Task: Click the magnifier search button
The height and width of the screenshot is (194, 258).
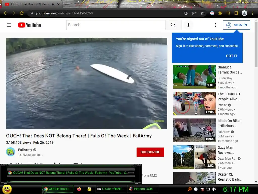Action: tap(173, 25)
